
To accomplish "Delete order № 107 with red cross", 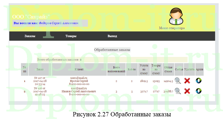I will coord(187,81).
